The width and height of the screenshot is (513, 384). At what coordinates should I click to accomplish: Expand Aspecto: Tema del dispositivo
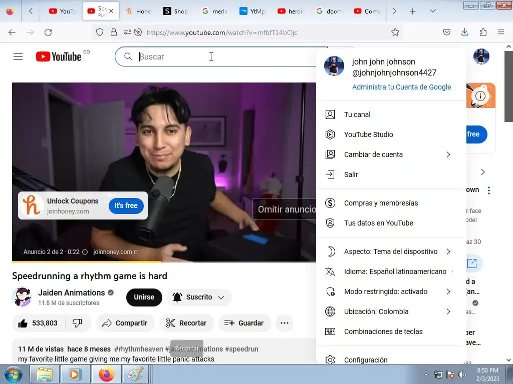[x=391, y=251]
